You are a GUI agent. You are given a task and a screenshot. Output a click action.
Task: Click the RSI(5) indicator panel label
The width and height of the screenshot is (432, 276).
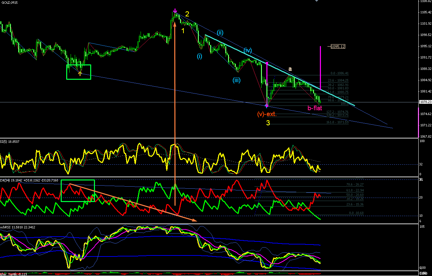tap(10, 141)
